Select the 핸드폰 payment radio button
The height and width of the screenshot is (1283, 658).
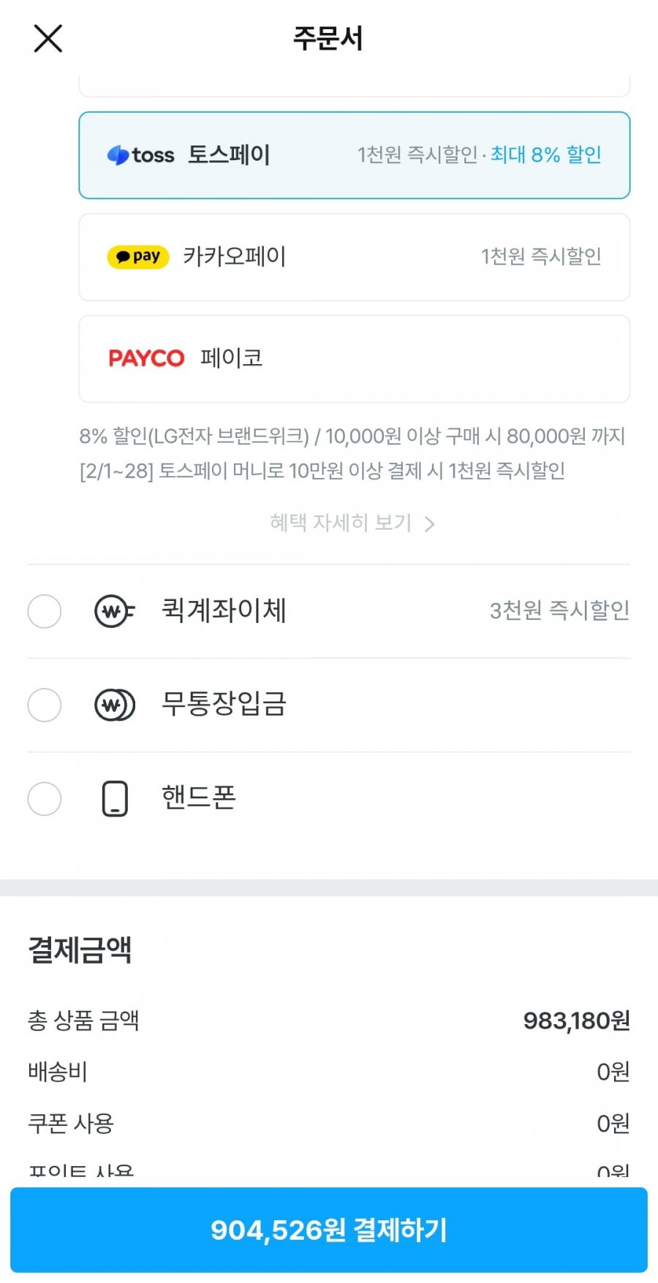click(45, 798)
